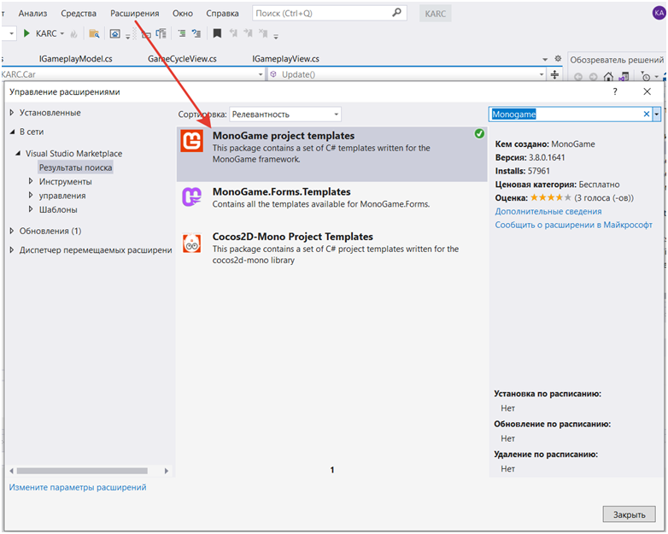Click Сообщить о расширении в Майкрософт link
668x534 pixels.
[573, 225]
